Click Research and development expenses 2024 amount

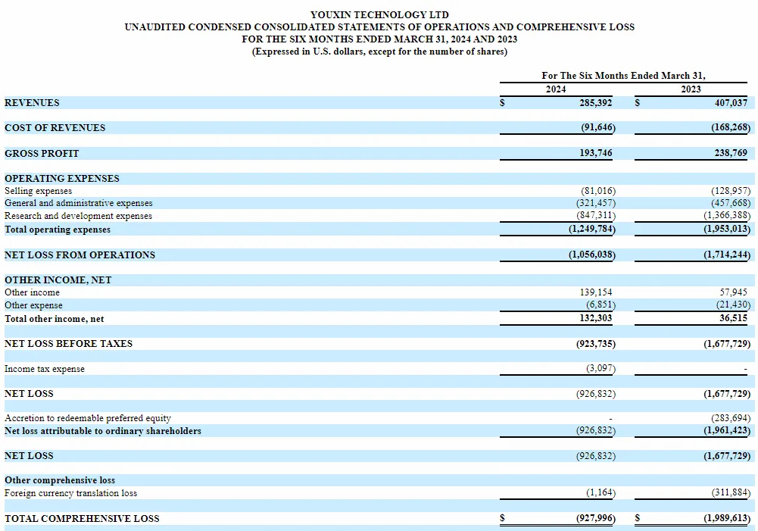595,215
